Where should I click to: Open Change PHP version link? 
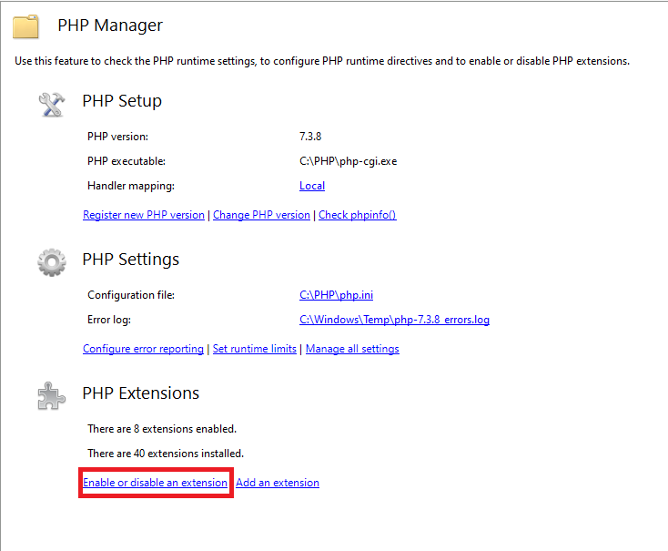tap(261, 215)
